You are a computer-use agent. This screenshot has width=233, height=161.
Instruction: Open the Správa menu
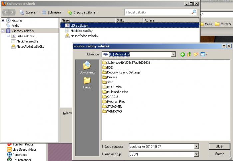click(29, 12)
